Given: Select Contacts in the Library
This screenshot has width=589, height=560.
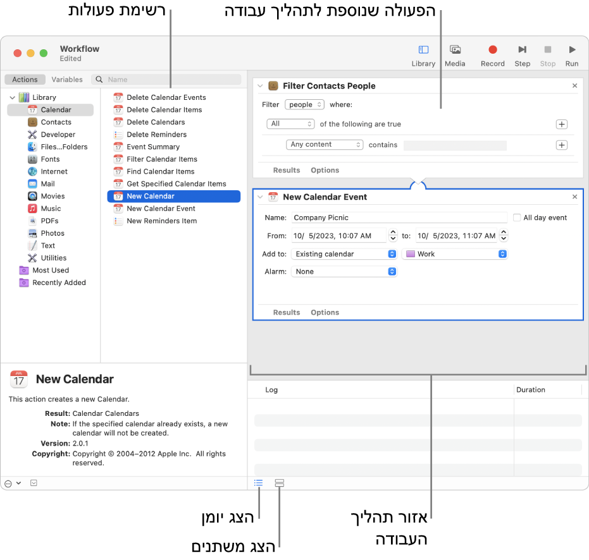Looking at the screenshot, I should (x=49, y=122).
